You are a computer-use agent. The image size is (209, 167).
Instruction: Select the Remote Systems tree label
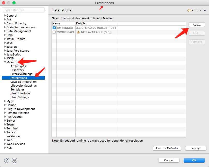pyautogui.click(x=18, y=113)
